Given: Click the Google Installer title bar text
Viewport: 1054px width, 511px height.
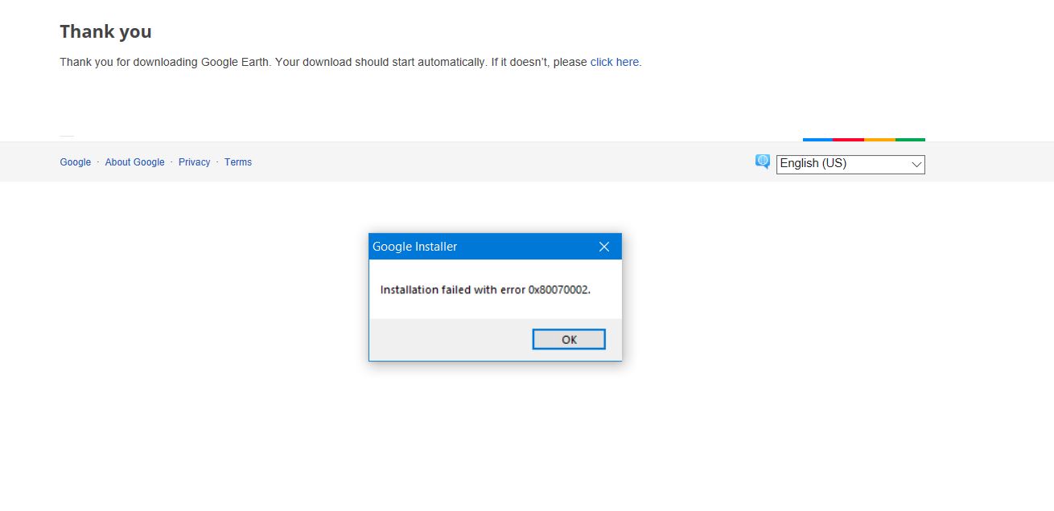Looking at the screenshot, I should point(414,247).
